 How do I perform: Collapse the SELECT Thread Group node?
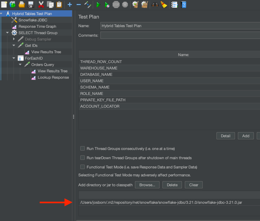pyautogui.click(x=7, y=33)
